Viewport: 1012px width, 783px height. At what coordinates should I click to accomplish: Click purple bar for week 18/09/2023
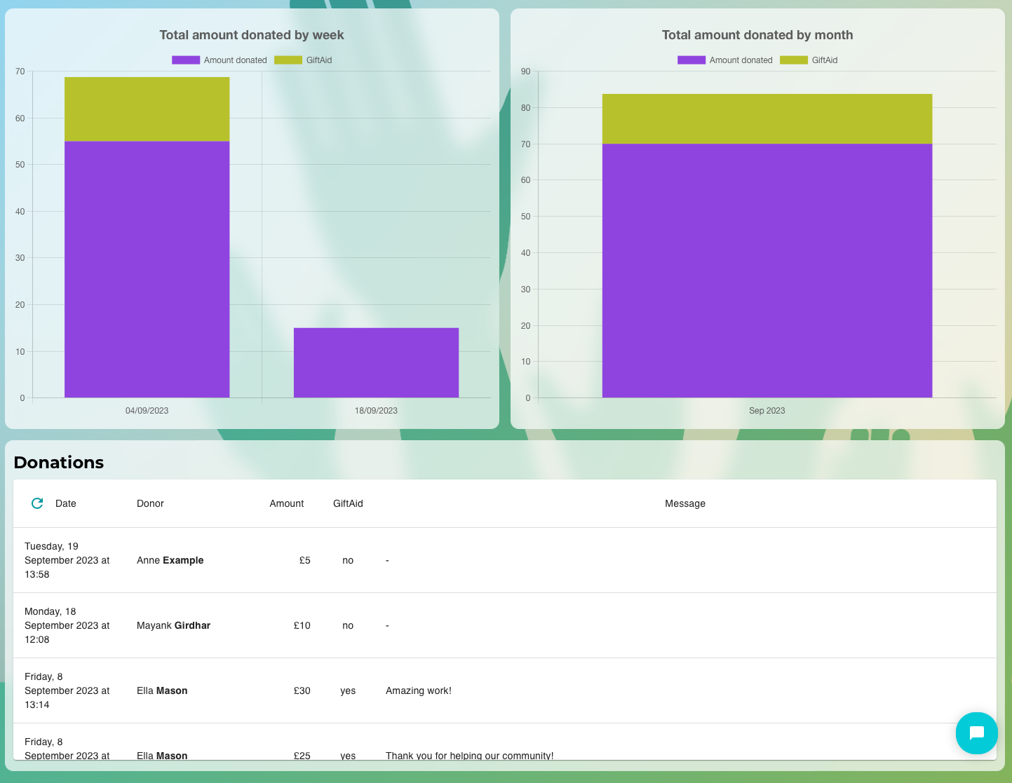tap(376, 363)
